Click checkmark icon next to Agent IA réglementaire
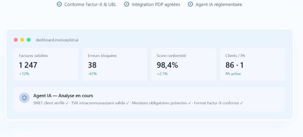303x137 pixels. 190,4
